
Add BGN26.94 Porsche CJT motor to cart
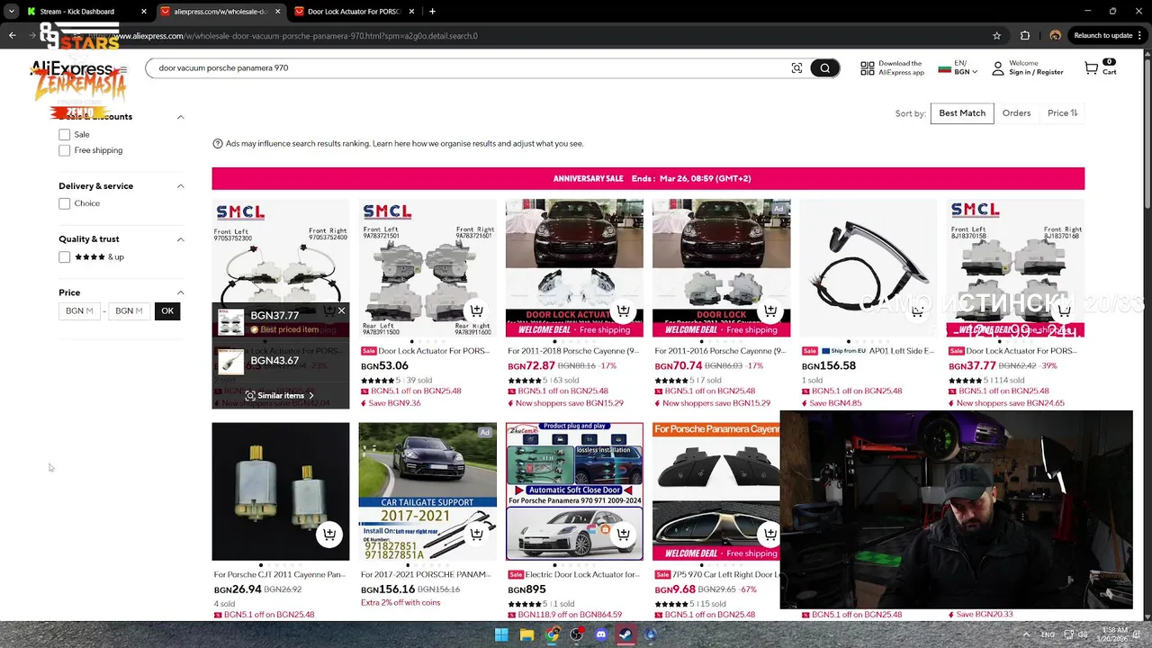point(329,534)
